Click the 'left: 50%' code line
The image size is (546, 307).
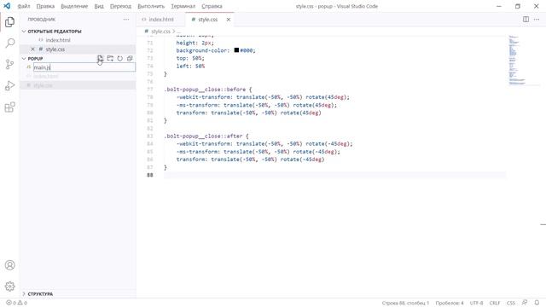click(190, 66)
